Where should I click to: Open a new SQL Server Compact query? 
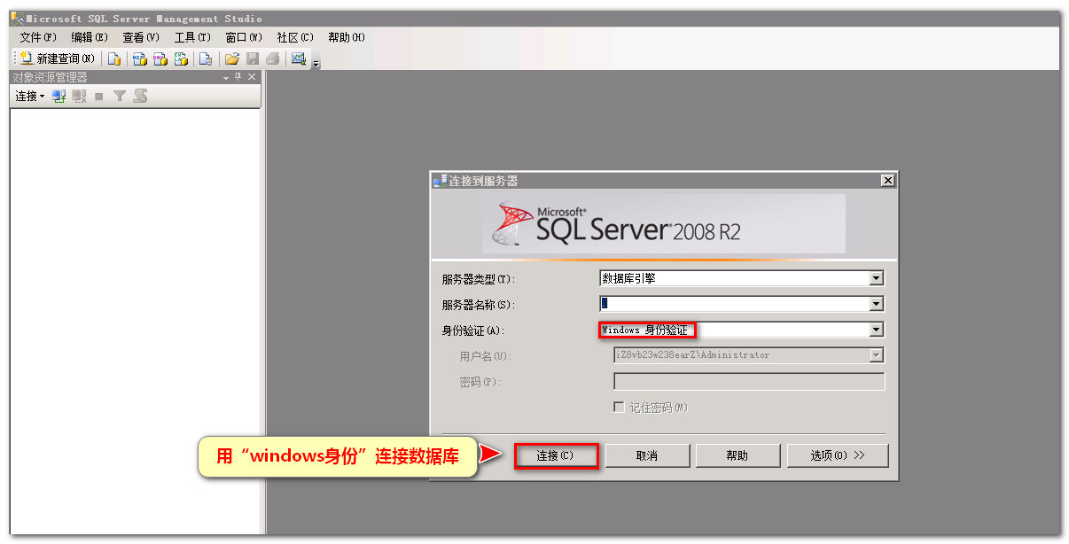coord(205,59)
